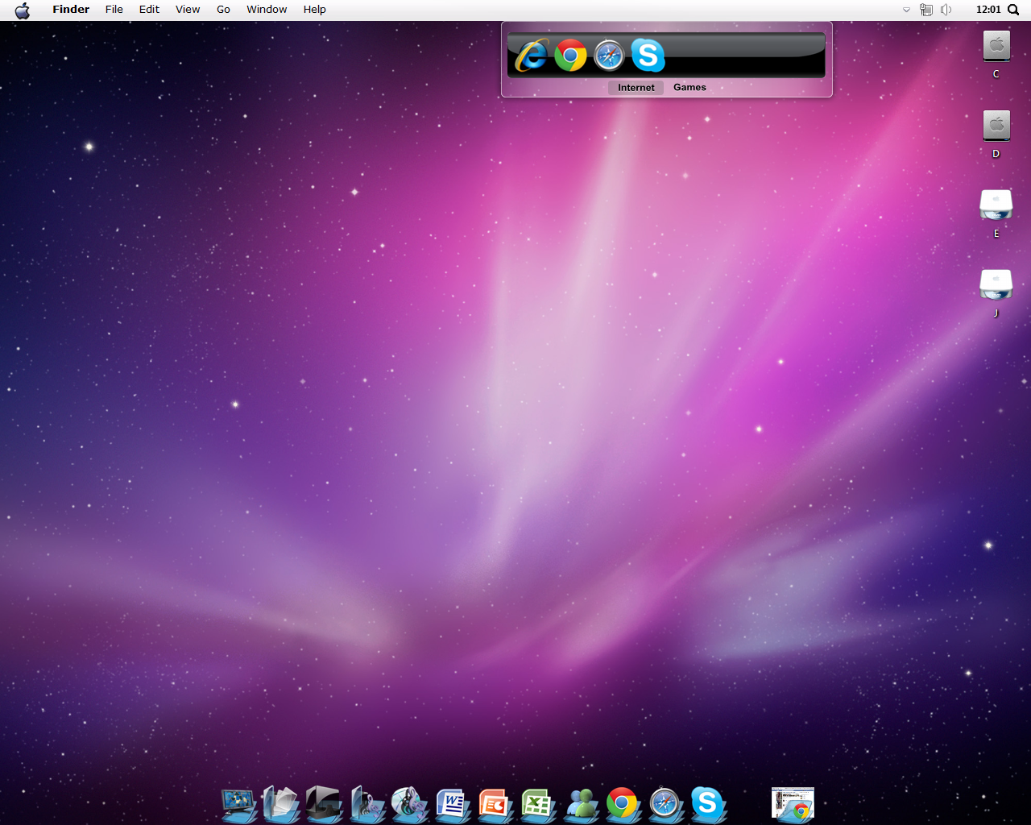Open the Help menu
The height and width of the screenshot is (825, 1031).
coord(314,10)
